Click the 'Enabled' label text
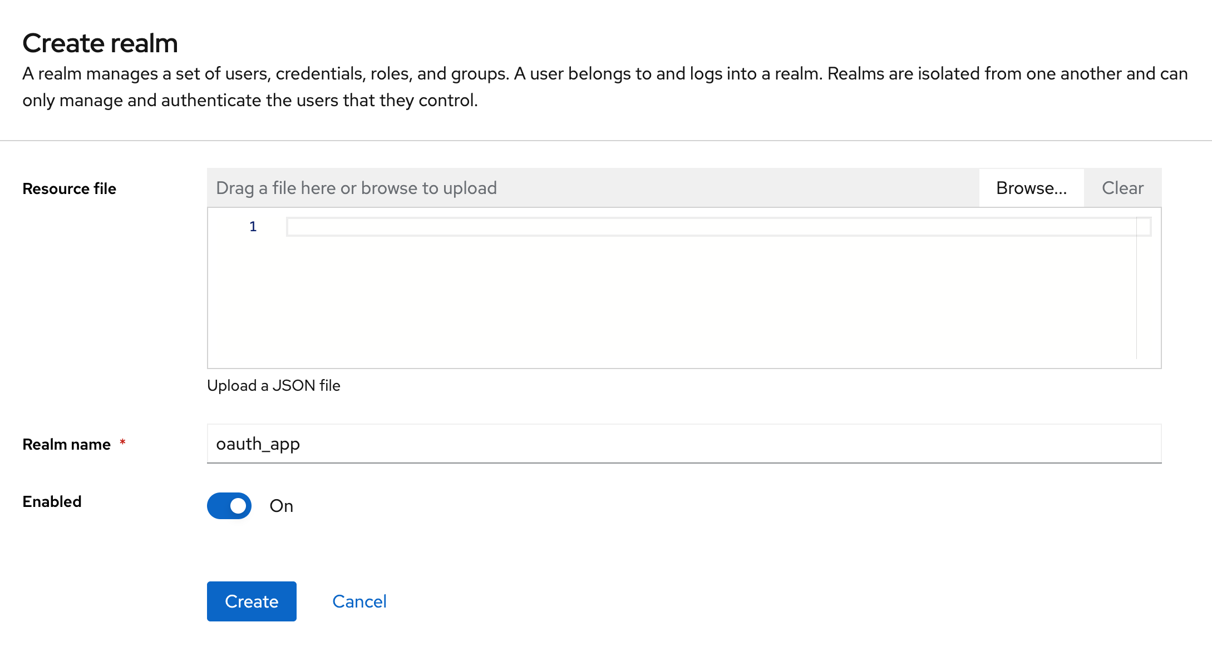The image size is (1212, 657). [52, 501]
